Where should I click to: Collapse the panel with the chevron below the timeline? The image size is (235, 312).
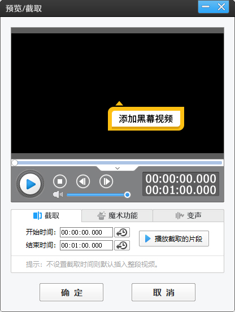pos(117,168)
